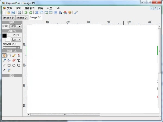This screenshot has height=122, width=163.
Task: Swap foreground and background colors
Action: 8,35
